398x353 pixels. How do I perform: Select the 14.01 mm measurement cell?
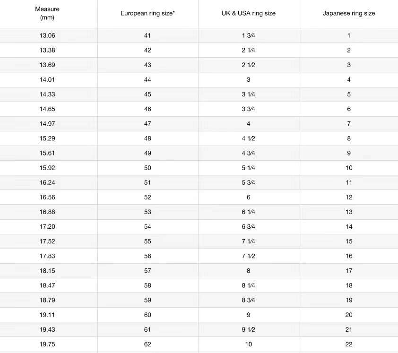[46, 80]
